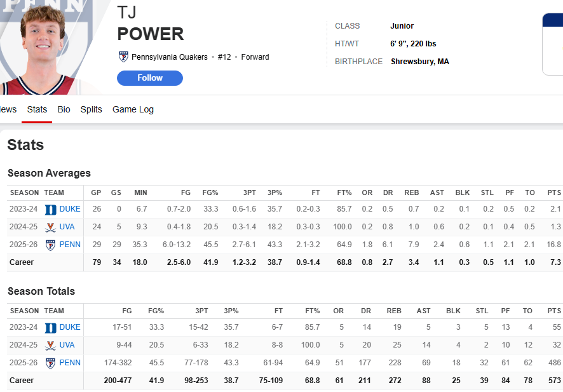Image resolution: width=563 pixels, height=392 pixels.
Task: Click the MIN column header
Action: tap(140, 193)
